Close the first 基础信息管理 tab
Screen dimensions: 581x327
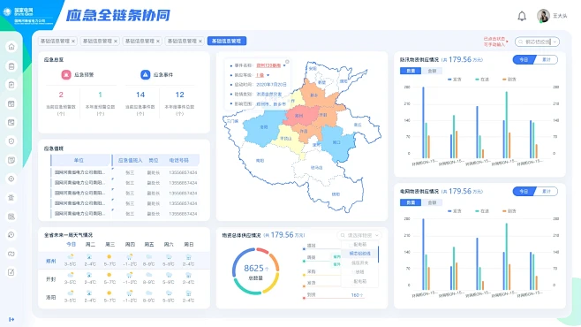coord(73,42)
